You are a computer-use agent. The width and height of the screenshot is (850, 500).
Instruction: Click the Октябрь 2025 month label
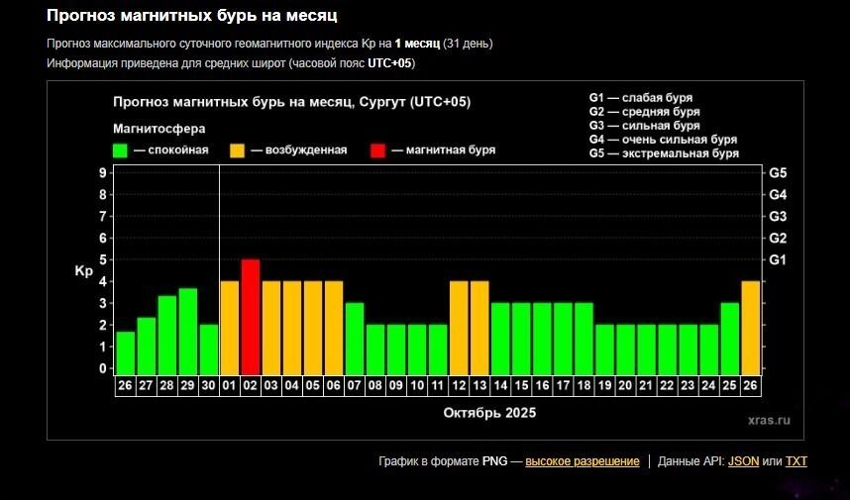(x=489, y=412)
